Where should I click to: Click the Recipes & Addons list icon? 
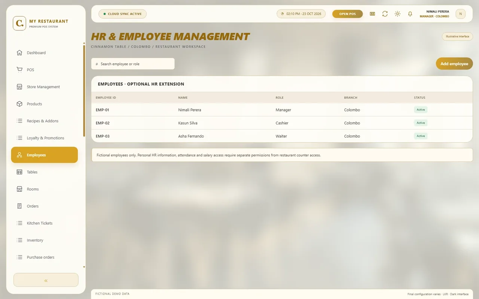(19, 121)
